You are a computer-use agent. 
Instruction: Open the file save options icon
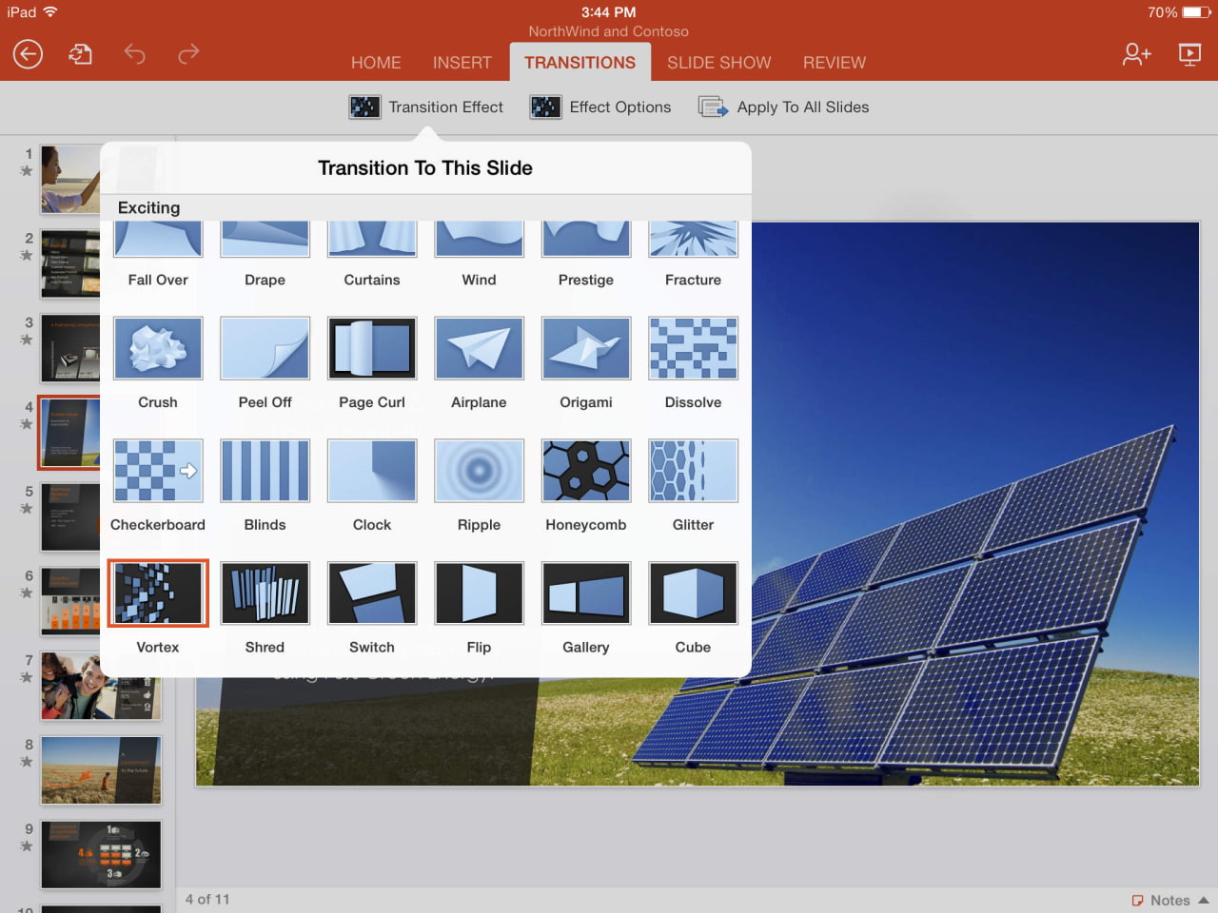(x=81, y=54)
